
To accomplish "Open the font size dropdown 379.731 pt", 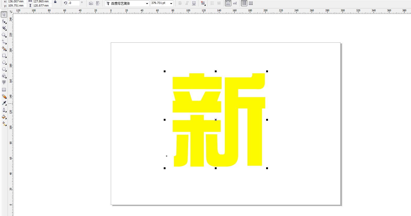I will tap(171, 3).
